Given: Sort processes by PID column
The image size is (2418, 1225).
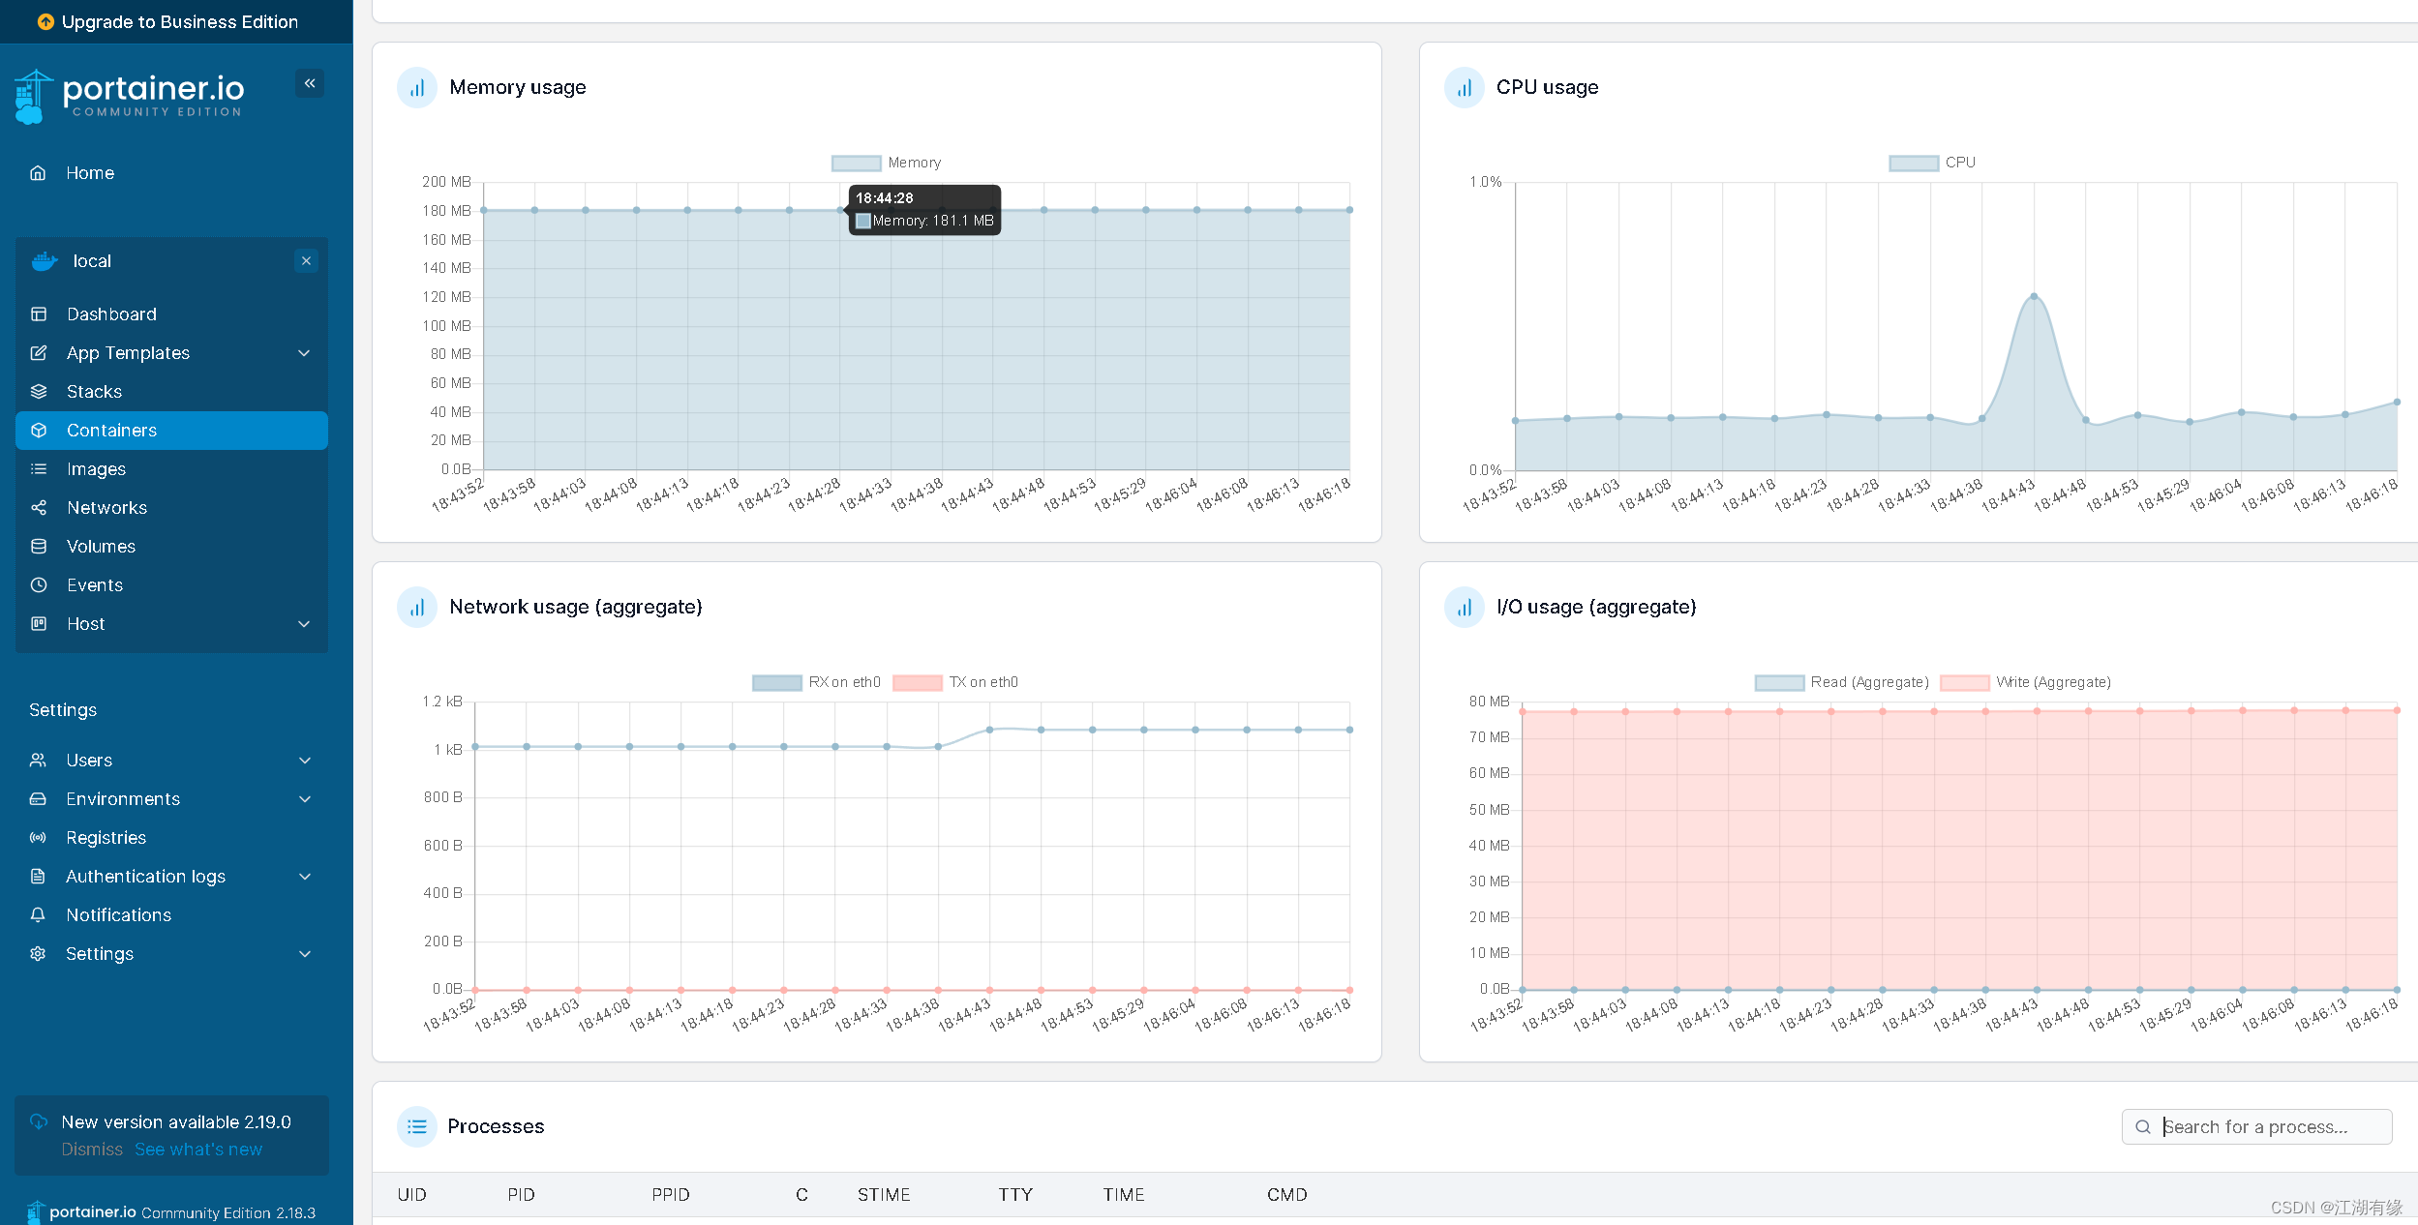Looking at the screenshot, I should (521, 1195).
